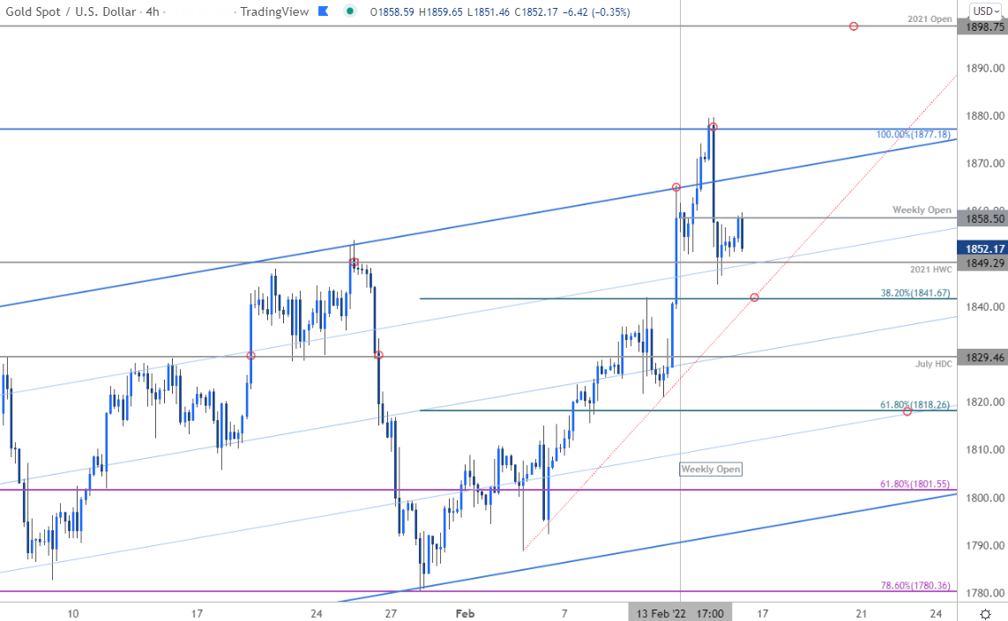This screenshot has width=1008, height=621.
Task: Click the 1820.00 price axis value
Action: point(985,402)
